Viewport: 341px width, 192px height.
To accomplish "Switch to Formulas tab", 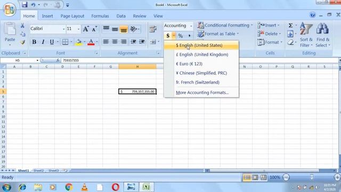I will [x=100, y=16].
